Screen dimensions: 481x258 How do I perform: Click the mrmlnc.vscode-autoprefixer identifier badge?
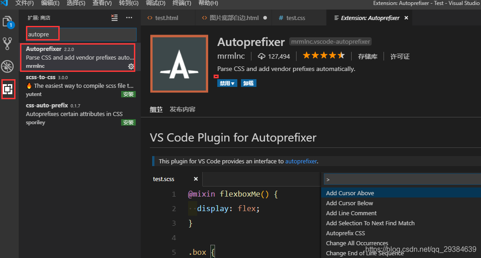tap(330, 41)
